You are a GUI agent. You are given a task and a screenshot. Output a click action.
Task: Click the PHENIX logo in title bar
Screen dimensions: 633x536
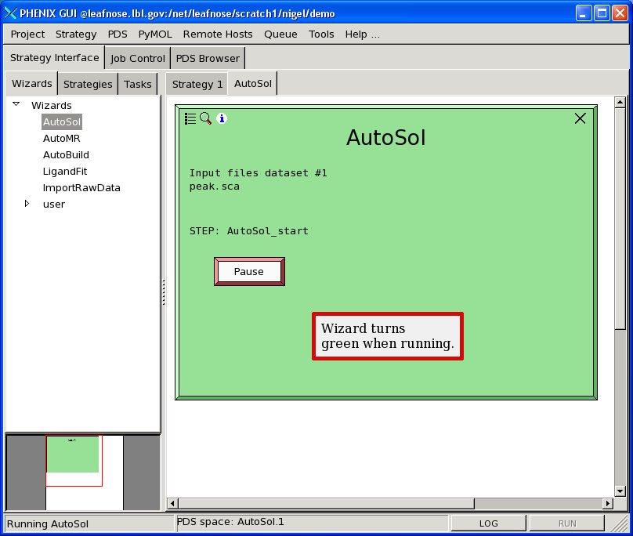click(x=10, y=13)
